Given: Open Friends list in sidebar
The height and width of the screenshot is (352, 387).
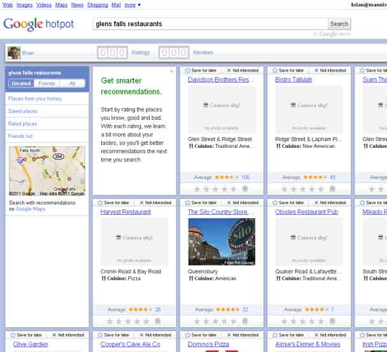Looking at the screenshot, I should (x=20, y=136).
